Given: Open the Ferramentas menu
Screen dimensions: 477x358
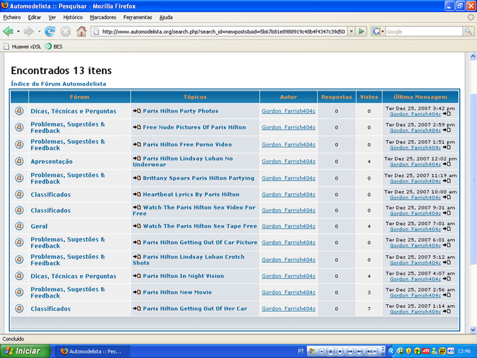Looking at the screenshot, I should [x=137, y=17].
